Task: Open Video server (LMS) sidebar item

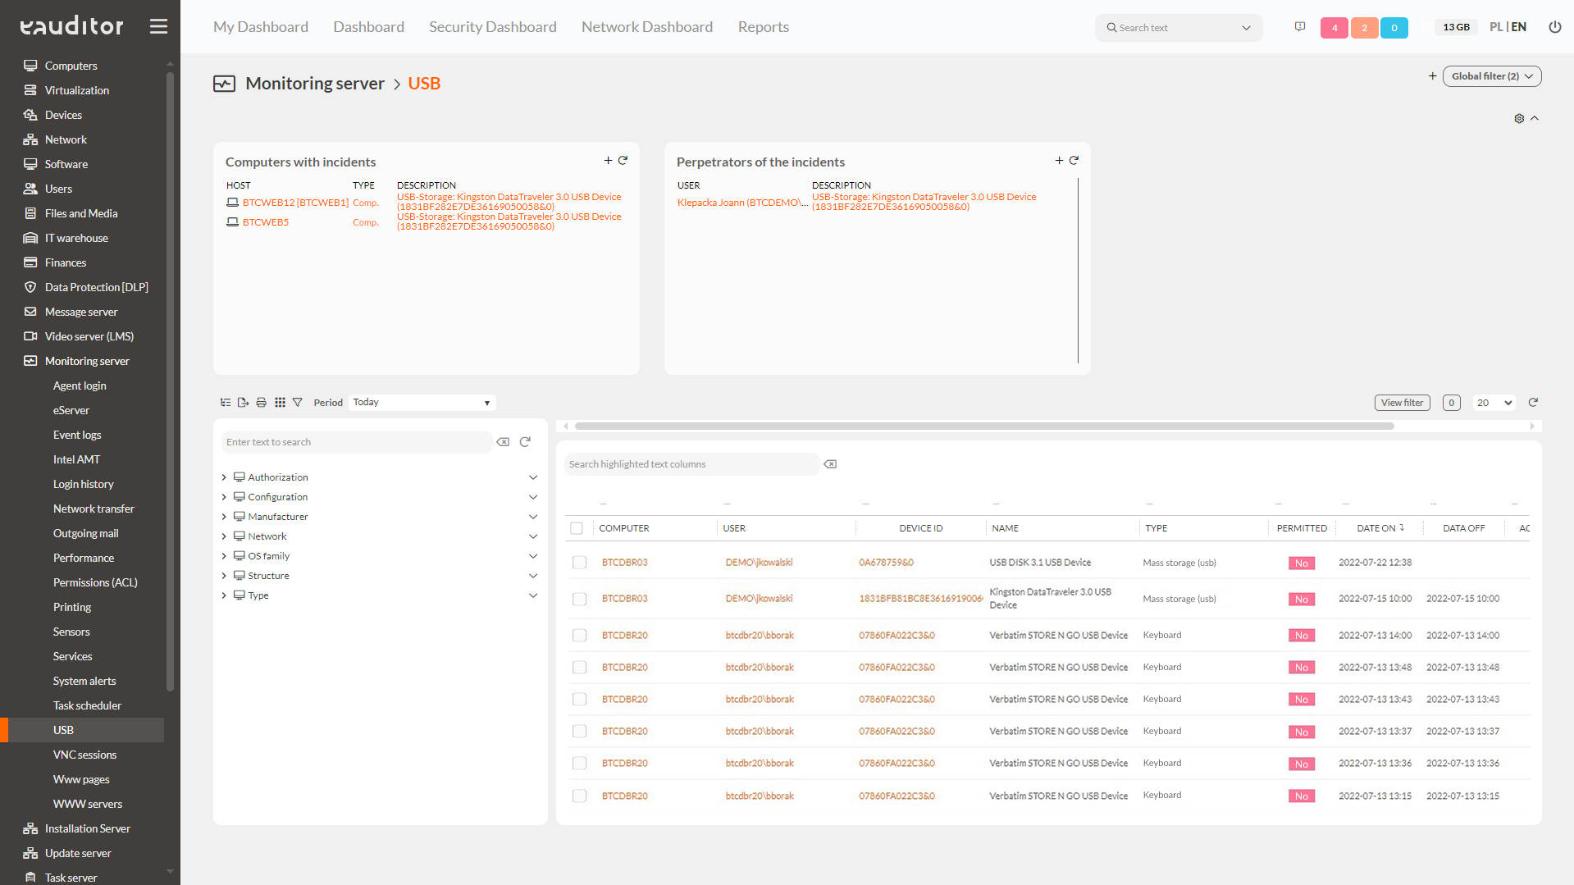Action: (89, 336)
